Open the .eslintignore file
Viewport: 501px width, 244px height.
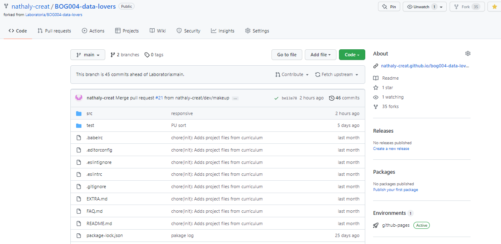pos(99,162)
